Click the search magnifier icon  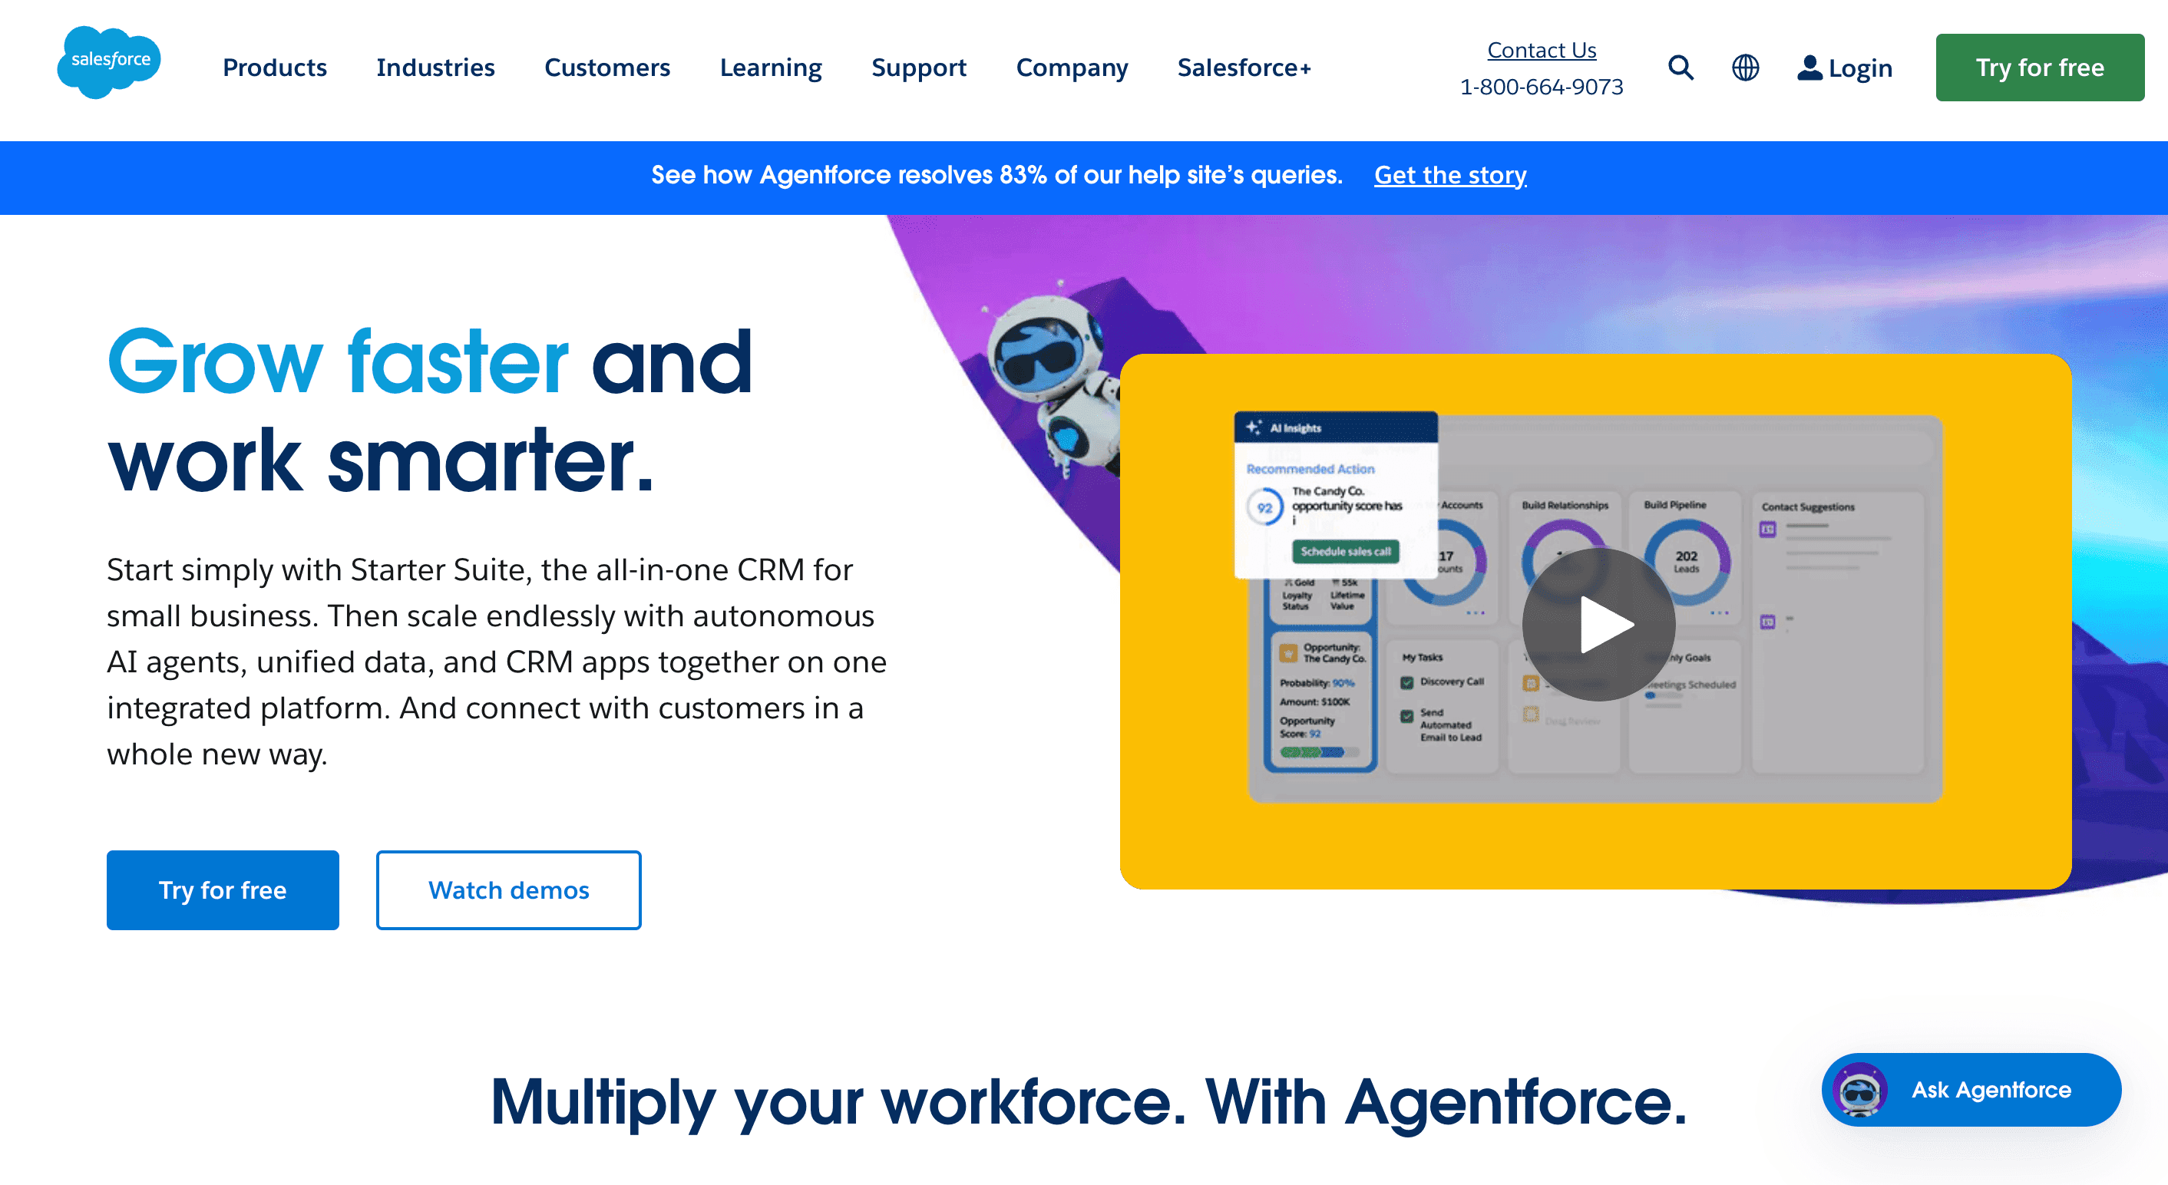pos(1681,66)
